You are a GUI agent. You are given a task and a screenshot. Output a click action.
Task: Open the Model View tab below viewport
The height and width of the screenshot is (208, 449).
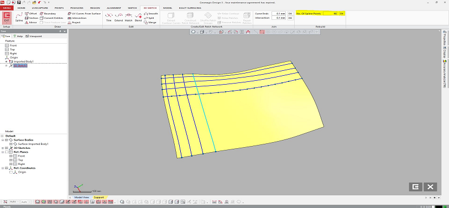pyautogui.click(x=82, y=197)
